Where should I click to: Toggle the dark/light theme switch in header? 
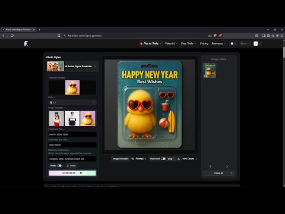point(233,43)
